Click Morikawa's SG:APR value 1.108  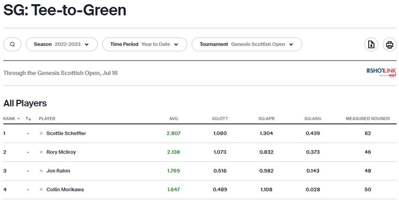267,189
